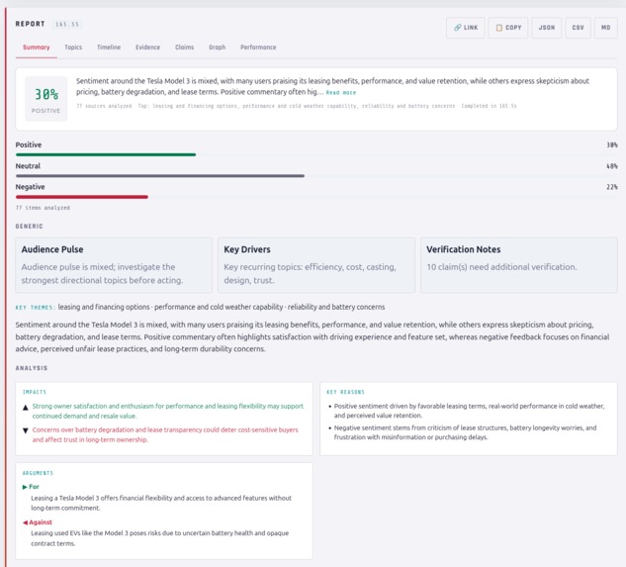Click the 'Leasing a Tesla Model 3 offers' argument
Screen dimensions: 626x567
coord(161,503)
